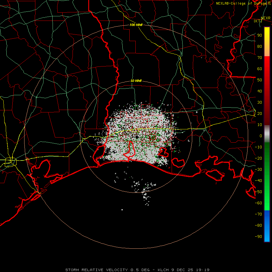Click the 'NEXR' label above the color scale
This screenshot has width=272, height=272.
tap(266, 18)
